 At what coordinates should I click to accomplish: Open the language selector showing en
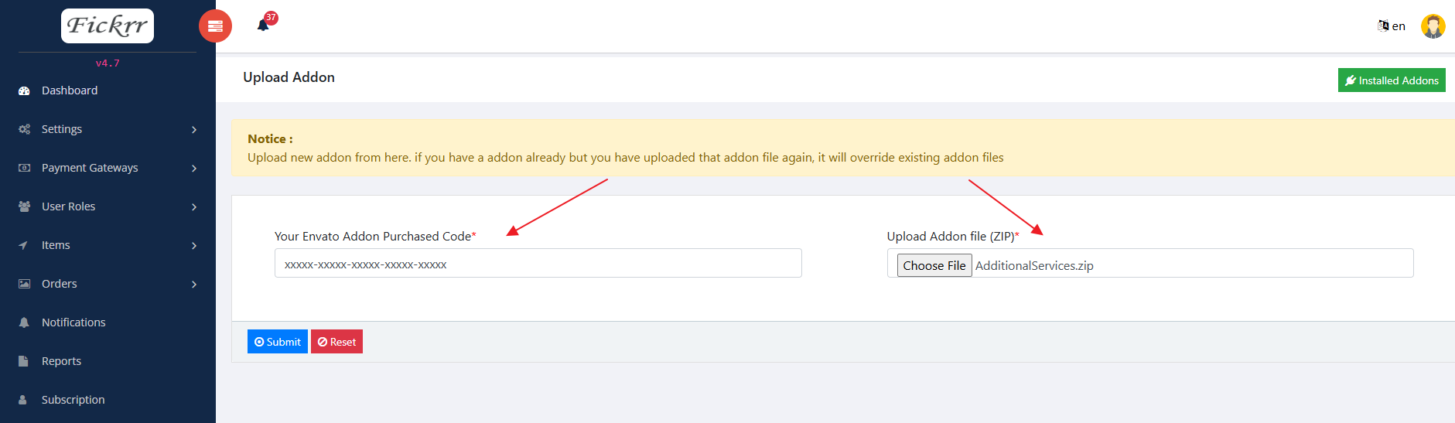click(1392, 26)
